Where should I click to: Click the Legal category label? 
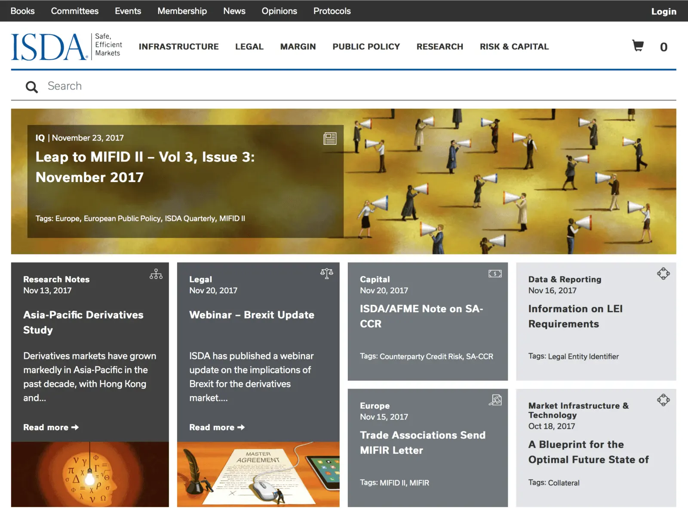point(200,279)
